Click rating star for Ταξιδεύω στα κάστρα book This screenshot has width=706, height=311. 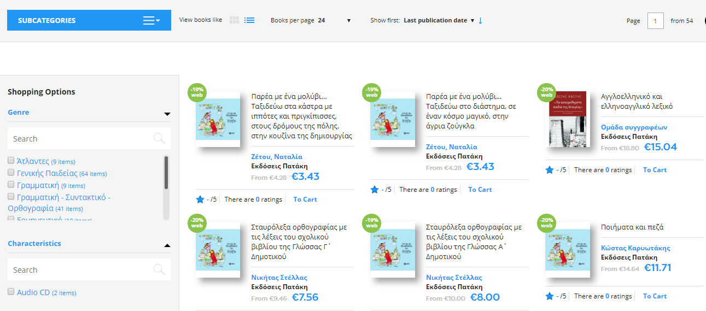point(200,199)
